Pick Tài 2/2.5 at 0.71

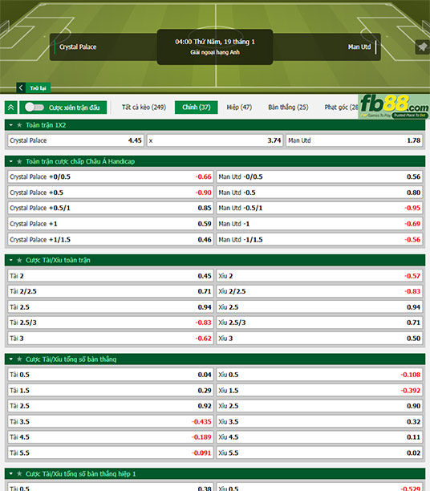111,291
